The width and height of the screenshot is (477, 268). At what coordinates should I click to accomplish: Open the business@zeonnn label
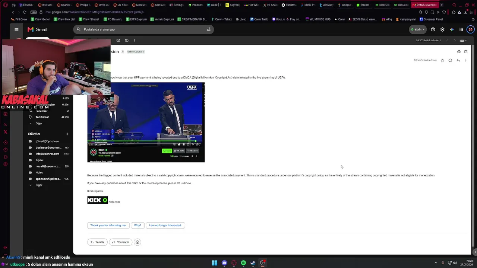pyautogui.click(x=48, y=148)
